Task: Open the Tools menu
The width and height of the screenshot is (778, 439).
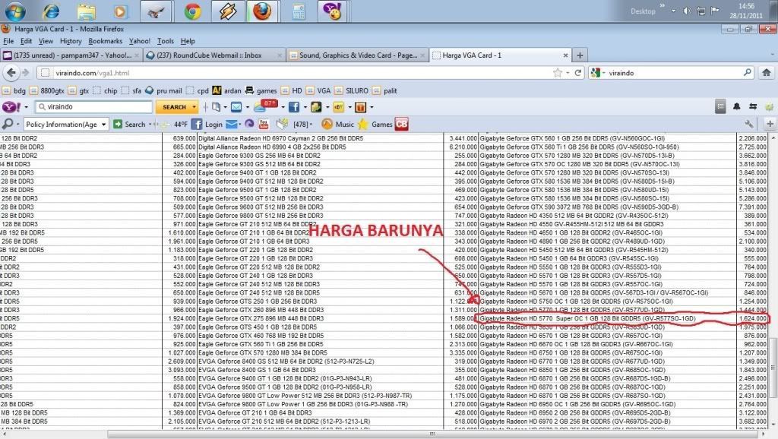Action: click(x=165, y=41)
